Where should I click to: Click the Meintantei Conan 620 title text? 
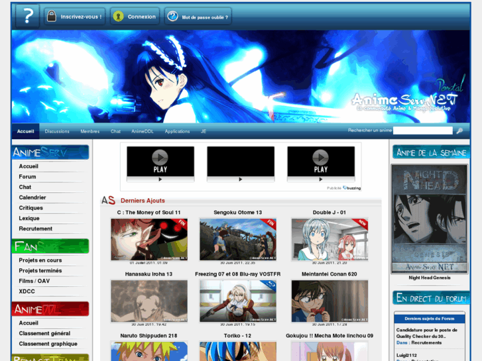(330, 274)
